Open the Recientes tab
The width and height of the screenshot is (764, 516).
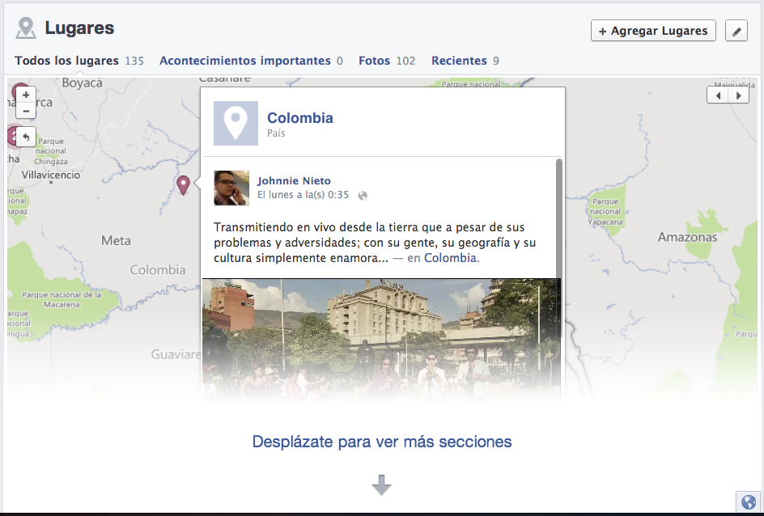tap(465, 61)
